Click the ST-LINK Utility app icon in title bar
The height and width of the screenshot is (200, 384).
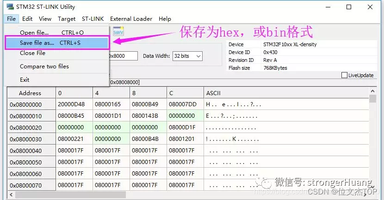tap(10, 6)
